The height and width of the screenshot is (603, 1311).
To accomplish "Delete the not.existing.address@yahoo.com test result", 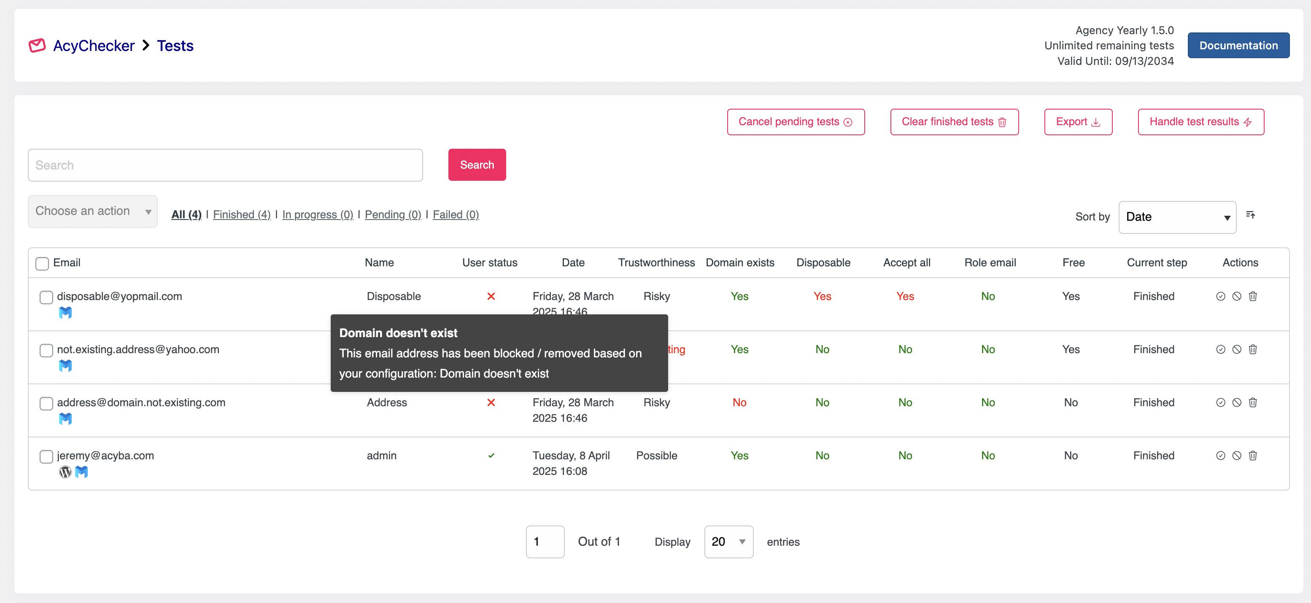I will tap(1253, 349).
